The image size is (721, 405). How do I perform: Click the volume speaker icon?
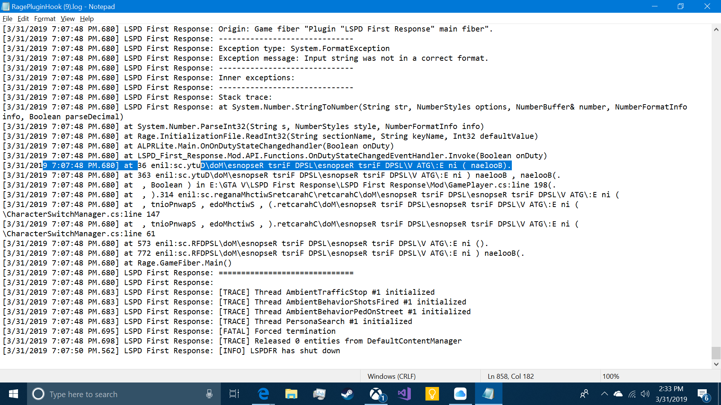(645, 394)
